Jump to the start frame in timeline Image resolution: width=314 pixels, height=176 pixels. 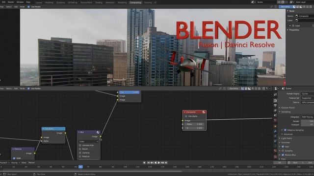pyautogui.click(x=149, y=163)
